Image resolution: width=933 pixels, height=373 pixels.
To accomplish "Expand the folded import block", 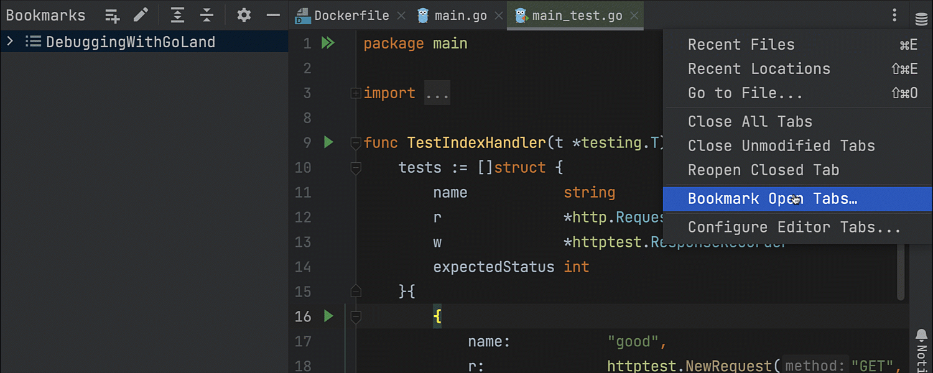I will (356, 93).
